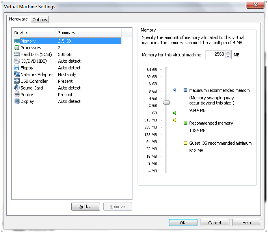
Task: Click the Remove button
Action: (x=117, y=207)
